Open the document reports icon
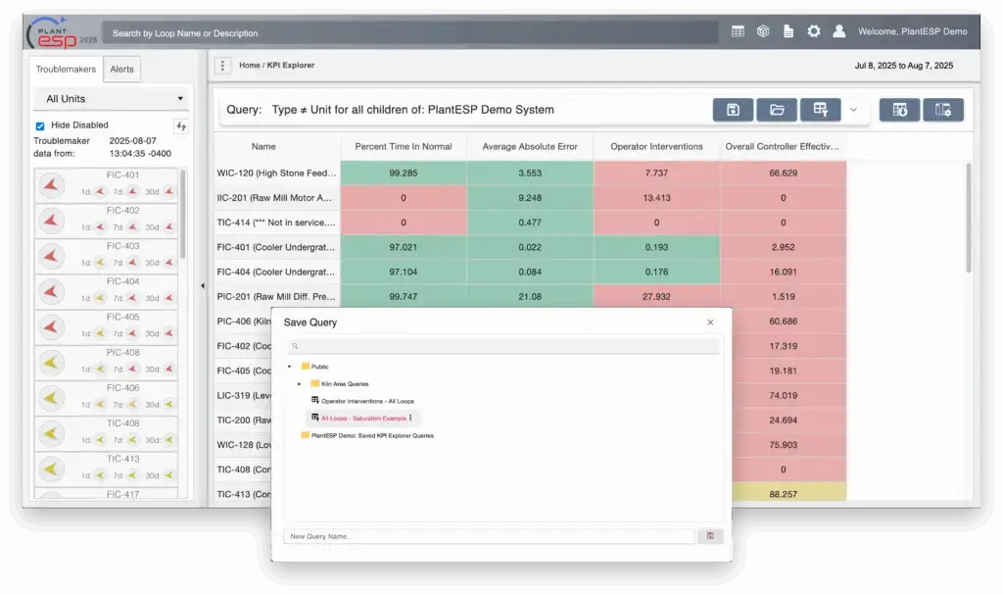The width and height of the screenshot is (1003, 594). [x=788, y=31]
